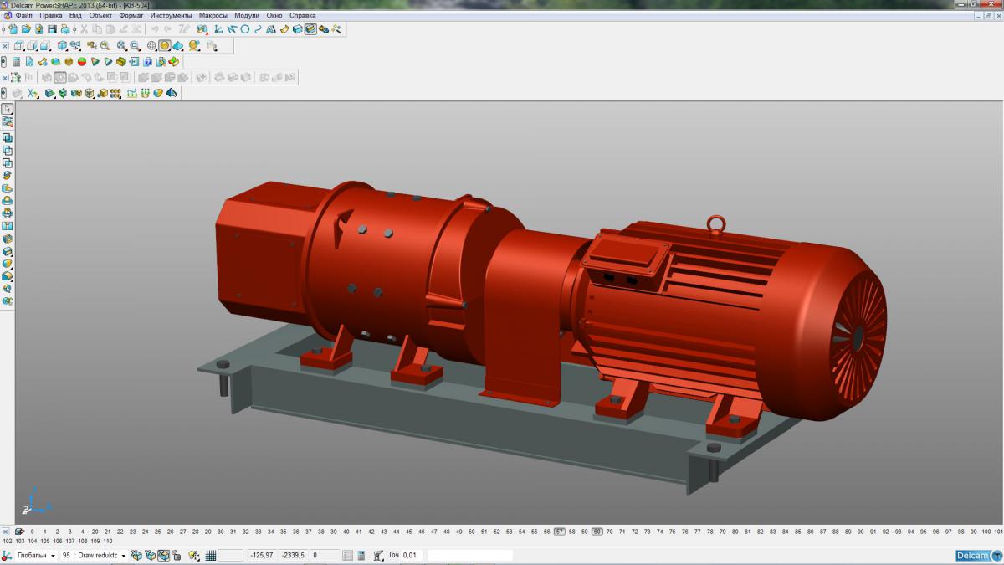
Task: Click the tolerance field showing 0,01
Action: 410,555
